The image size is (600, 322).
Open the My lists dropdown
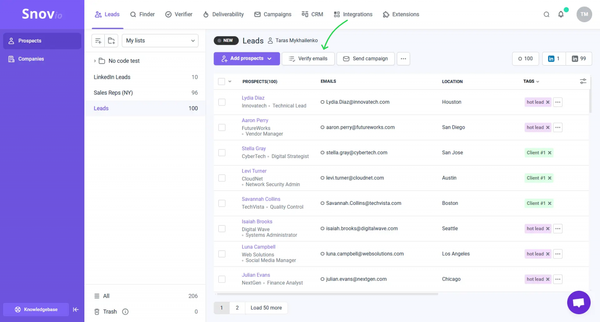tap(160, 41)
